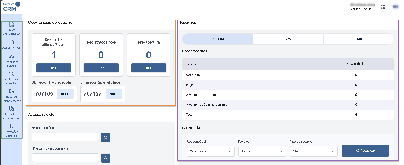Click search icon beside Nº externo da ocorrência
The width and height of the screenshot is (404, 165).
pos(106,158)
